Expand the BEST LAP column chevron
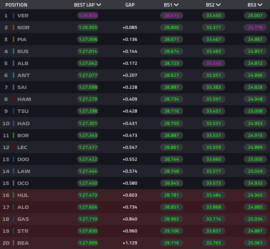 (99, 5)
